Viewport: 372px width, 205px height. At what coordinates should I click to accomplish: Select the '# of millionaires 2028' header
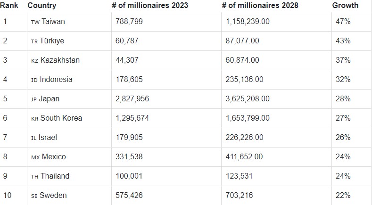260,6
